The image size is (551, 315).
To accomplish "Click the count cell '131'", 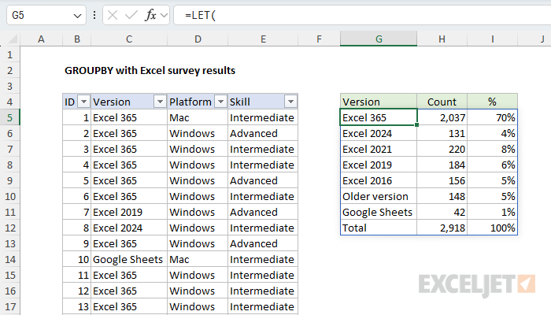I will (442, 134).
